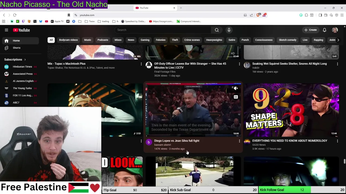Image resolution: width=346 pixels, height=194 pixels.
Task: Start voice search with the microphone
Action: point(229,30)
